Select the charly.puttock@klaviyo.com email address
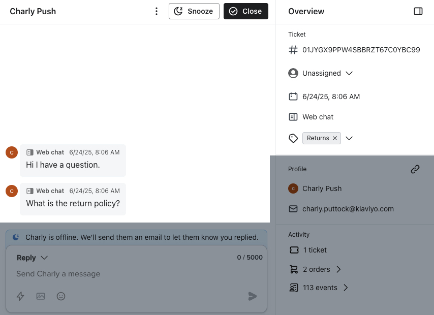 point(348,209)
